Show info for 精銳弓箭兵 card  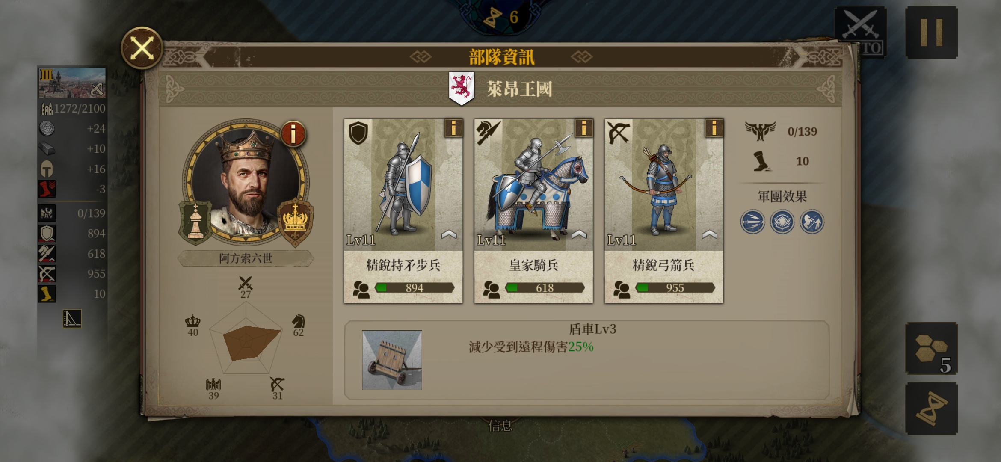tap(714, 128)
